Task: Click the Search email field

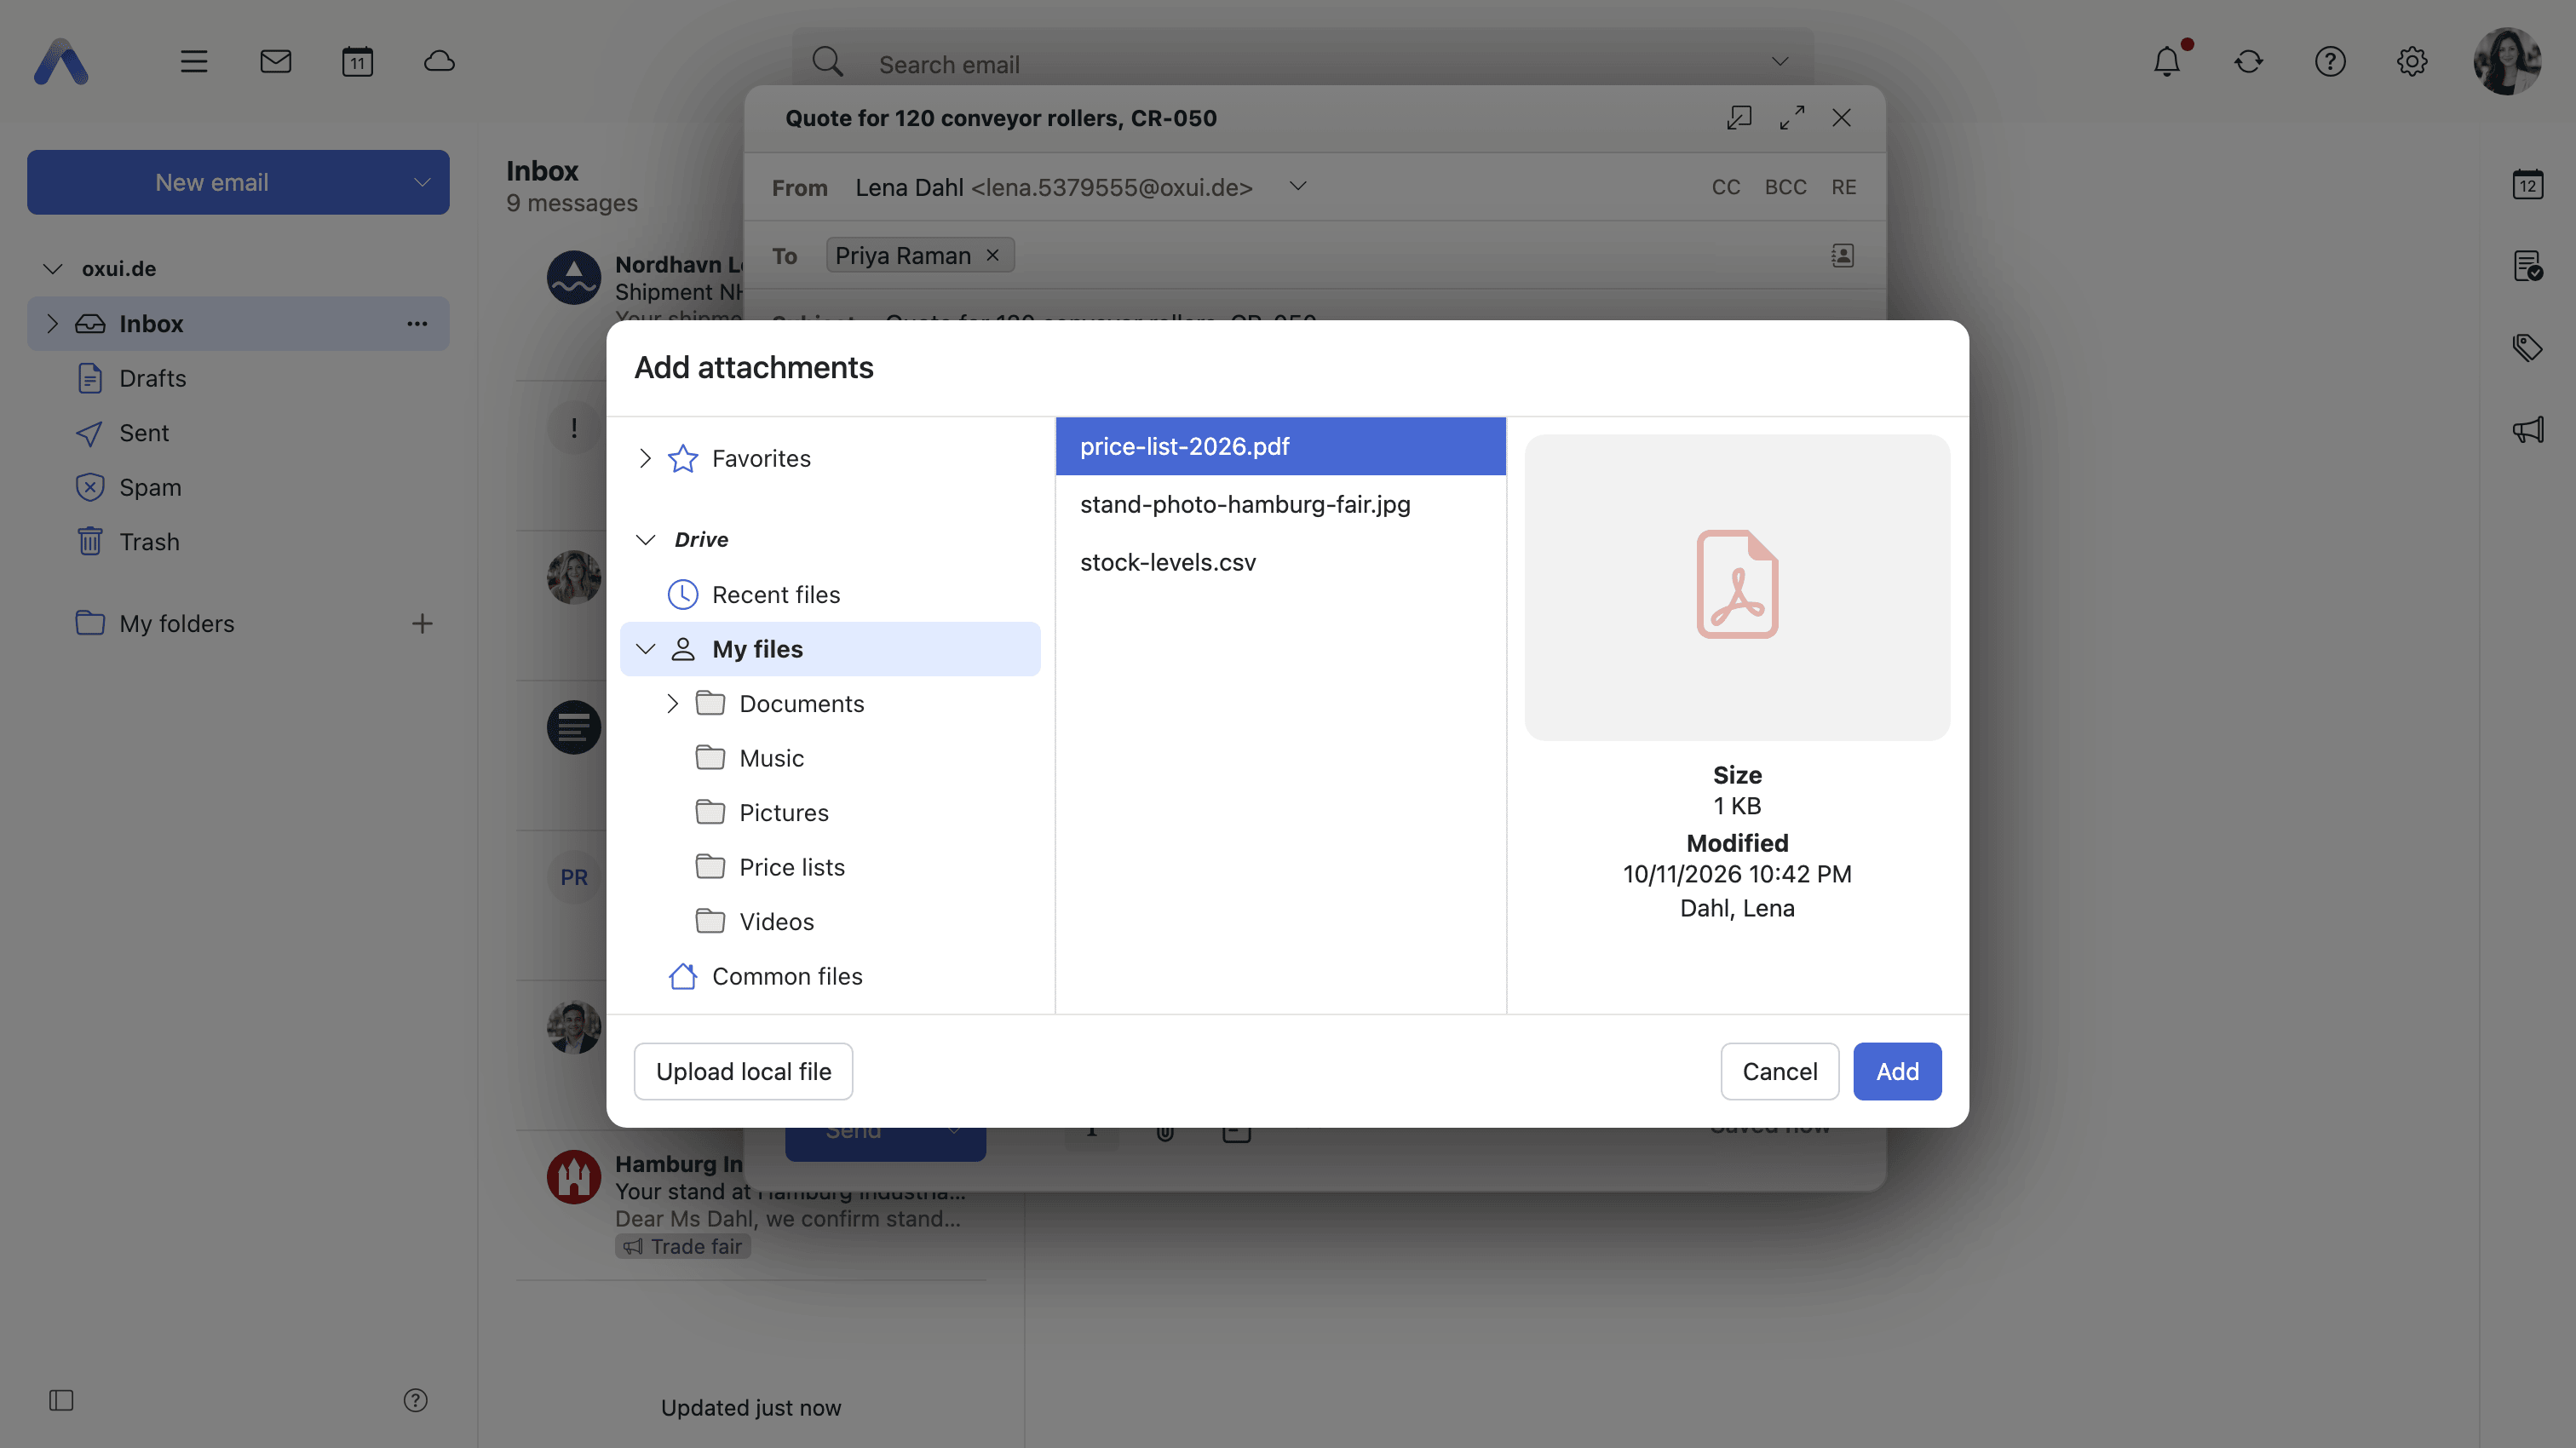Action: (1303, 64)
